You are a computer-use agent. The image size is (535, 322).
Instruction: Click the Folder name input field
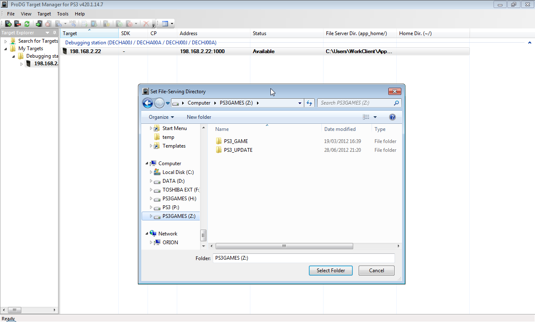pyautogui.click(x=304, y=258)
